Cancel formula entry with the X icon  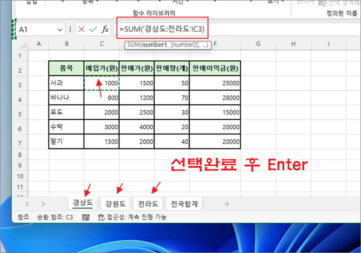81,29
